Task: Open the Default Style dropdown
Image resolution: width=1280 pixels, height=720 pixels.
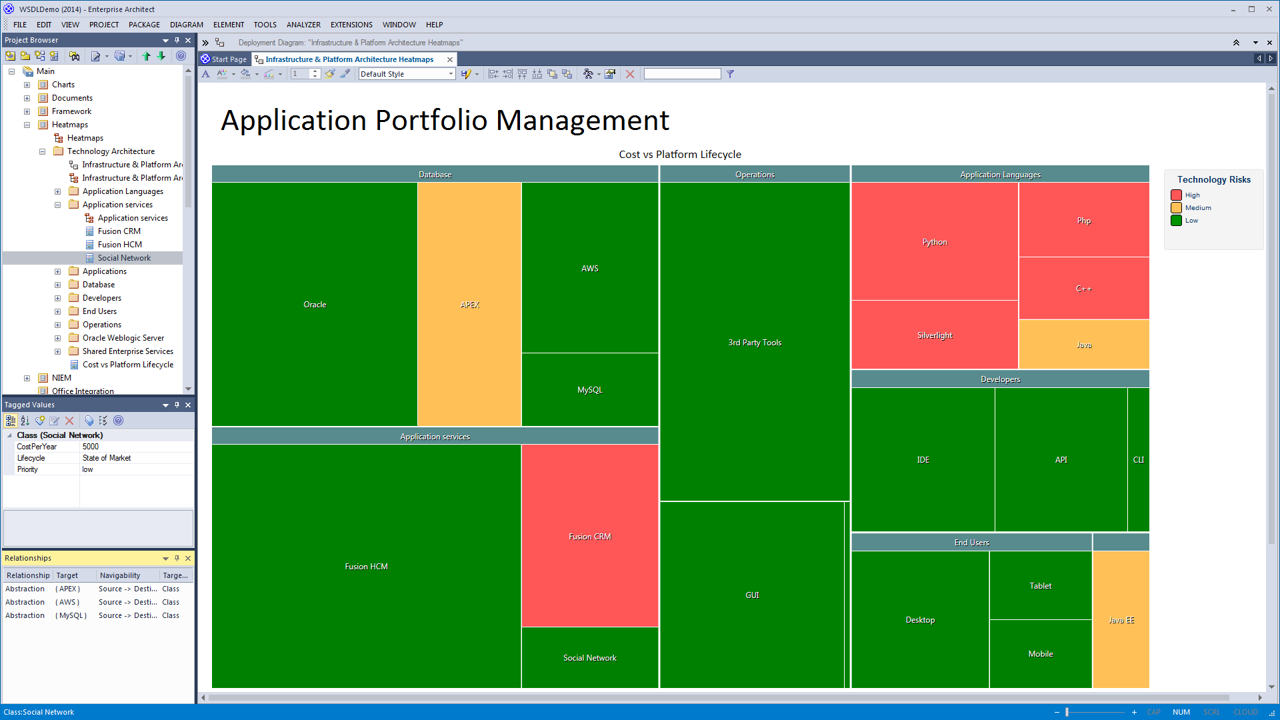Action: [x=451, y=74]
